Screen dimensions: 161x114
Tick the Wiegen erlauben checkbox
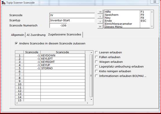pyautogui.click(x=96, y=62)
